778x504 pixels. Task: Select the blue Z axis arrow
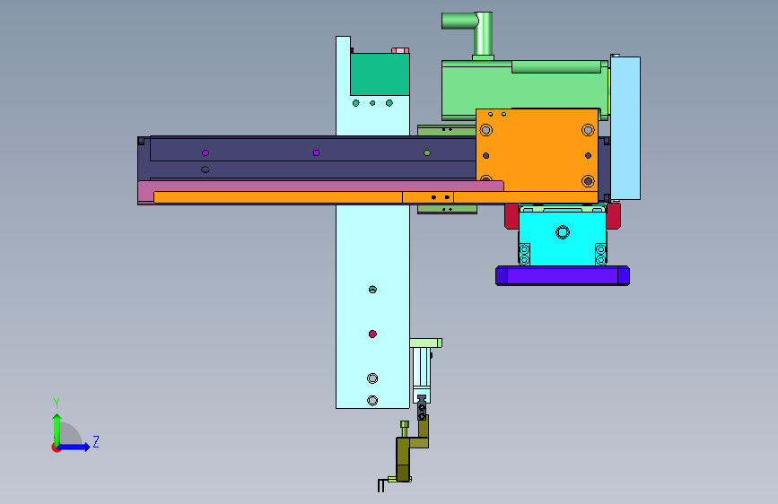tap(74, 447)
